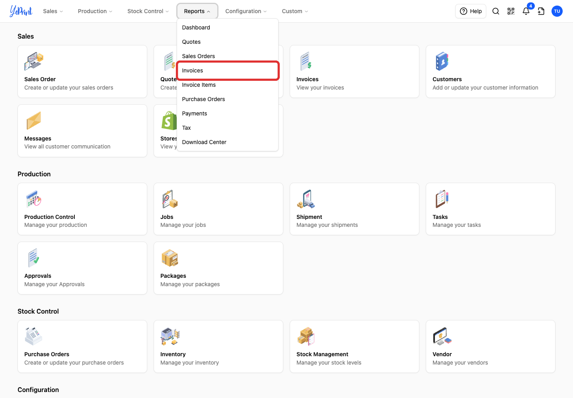Click the Packages boxes icon
This screenshot has width=573, height=398.
(170, 258)
